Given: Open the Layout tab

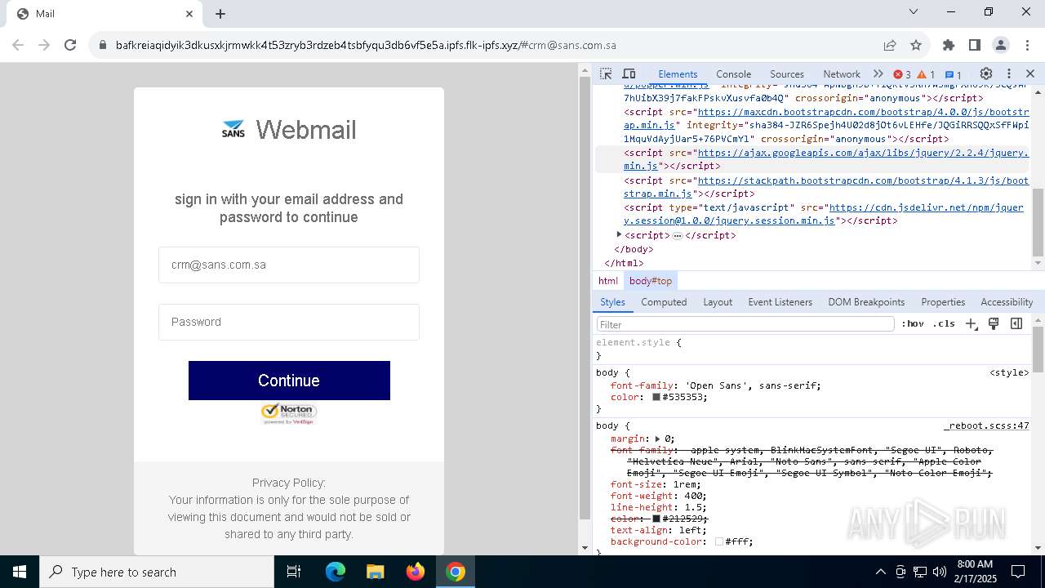Looking at the screenshot, I should point(718,302).
